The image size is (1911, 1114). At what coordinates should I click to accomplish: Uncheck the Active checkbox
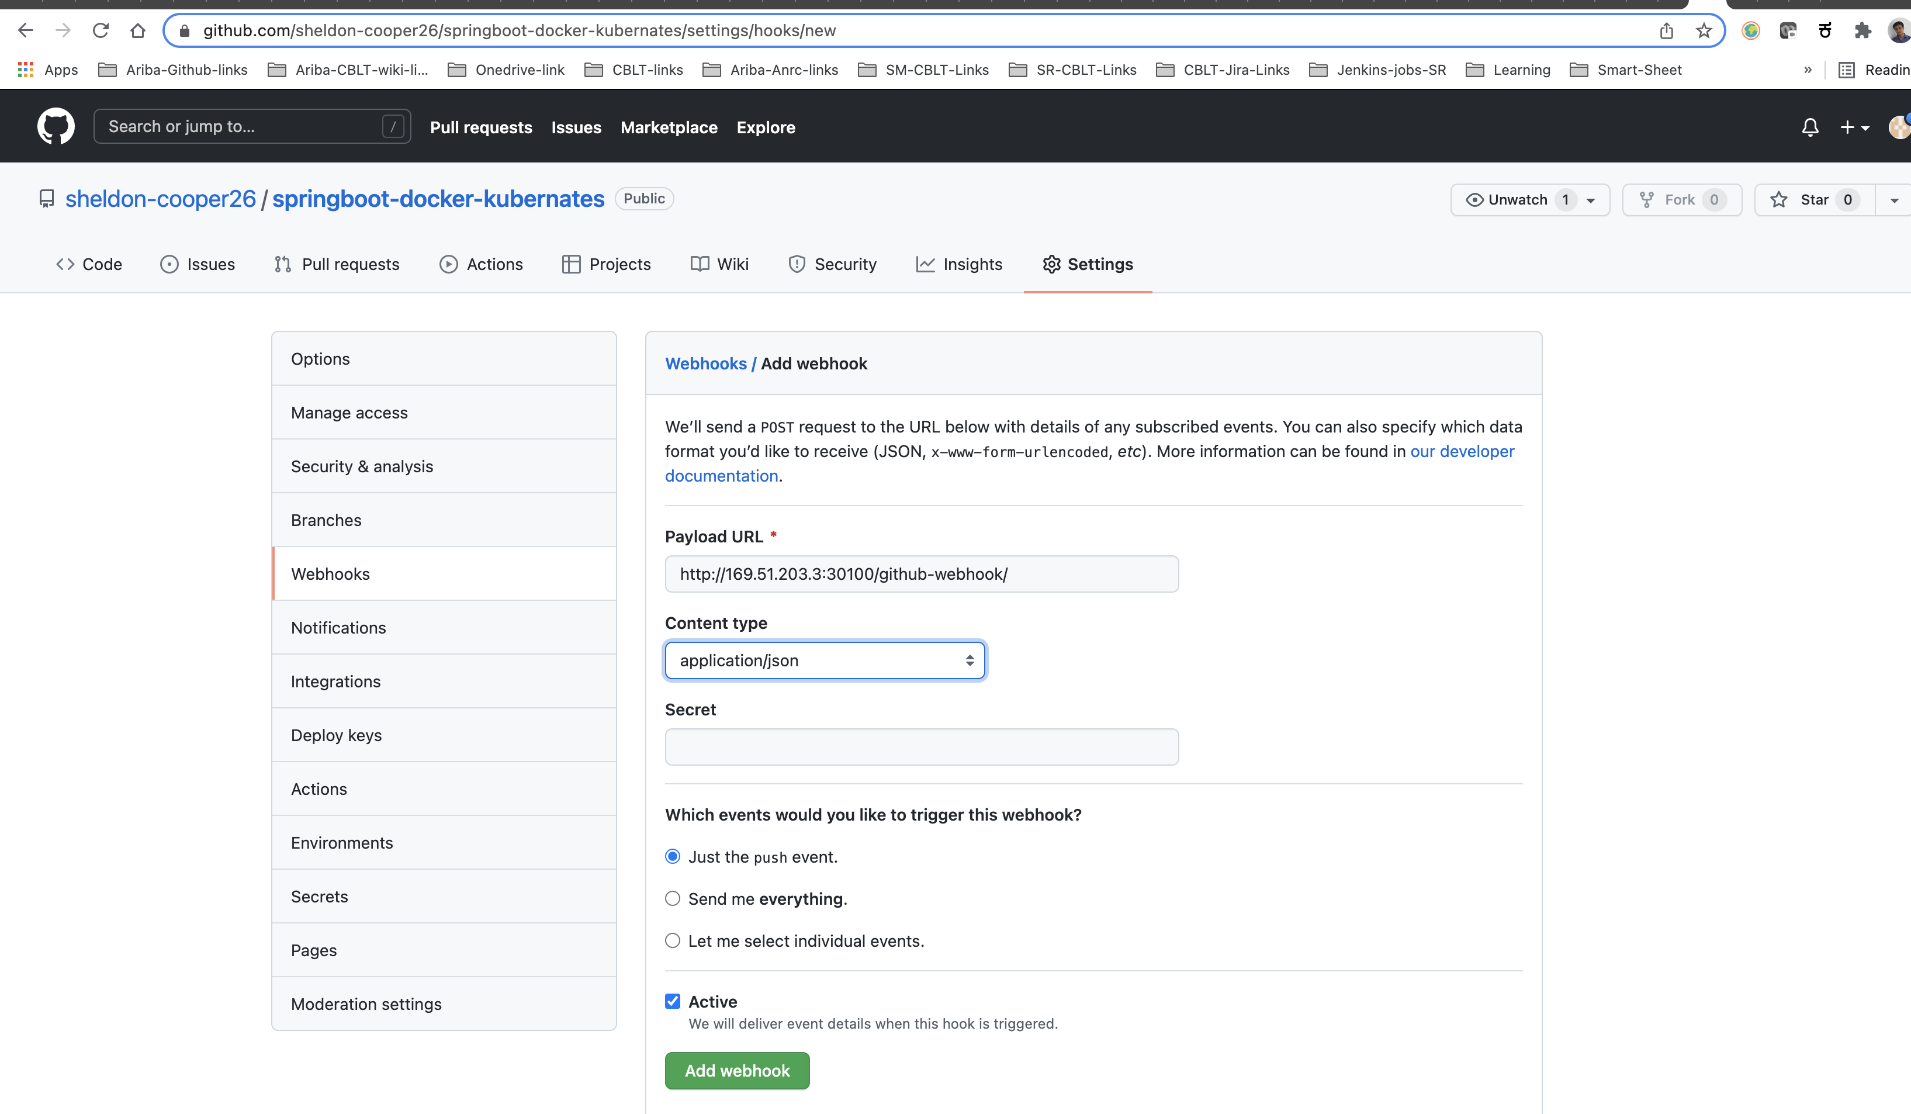(x=673, y=1001)
